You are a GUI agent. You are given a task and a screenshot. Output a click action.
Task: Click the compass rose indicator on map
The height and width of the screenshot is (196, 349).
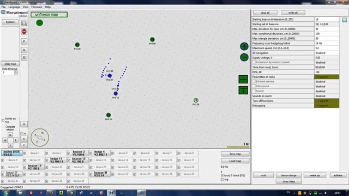point(40,137)
